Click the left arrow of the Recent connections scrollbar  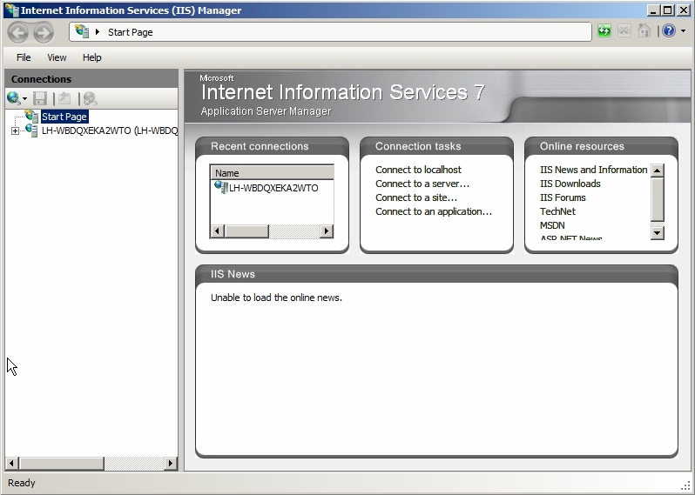pyautogui.click(x=217, y=231)
